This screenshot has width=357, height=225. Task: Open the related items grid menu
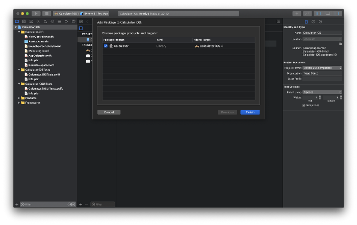81,21
